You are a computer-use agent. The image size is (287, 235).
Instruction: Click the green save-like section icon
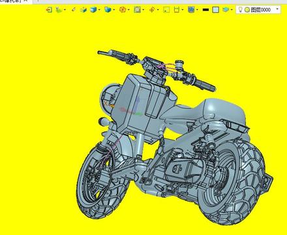click(177, 10)
